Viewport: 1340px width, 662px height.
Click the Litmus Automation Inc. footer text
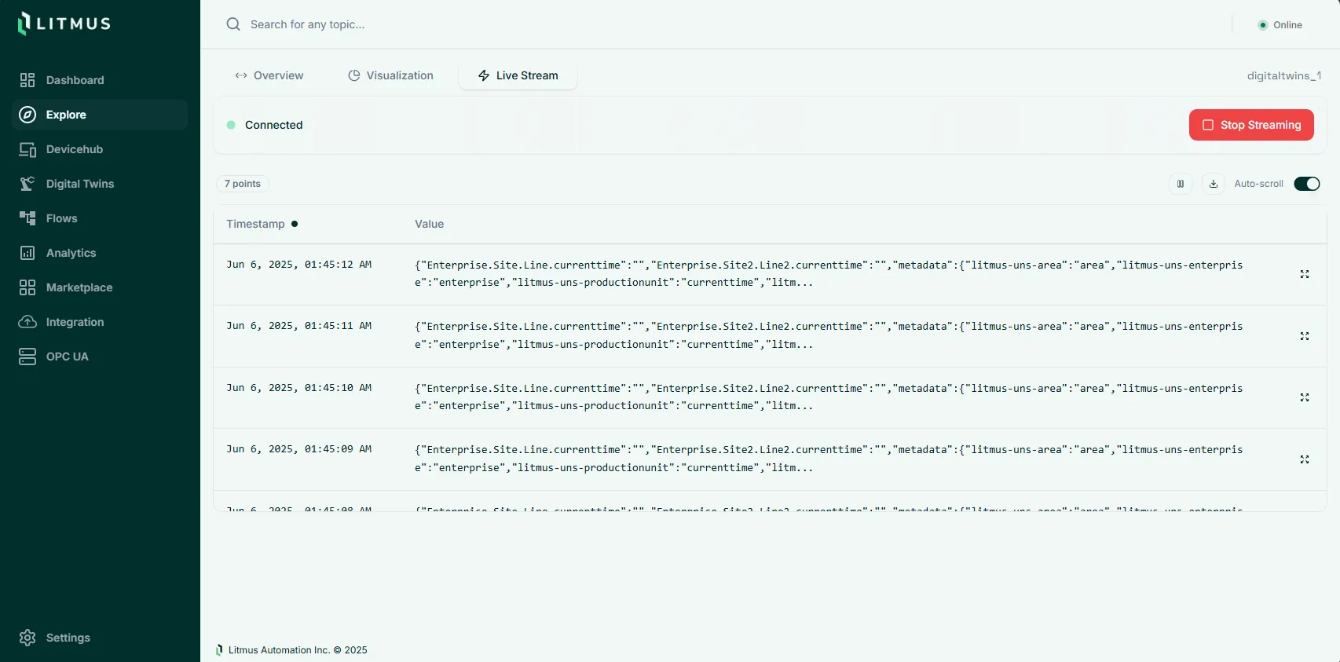coord(298,650)
